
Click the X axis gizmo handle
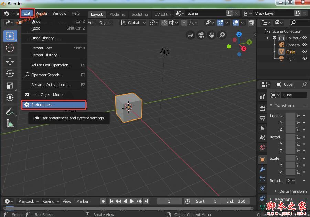coord(244,48)
